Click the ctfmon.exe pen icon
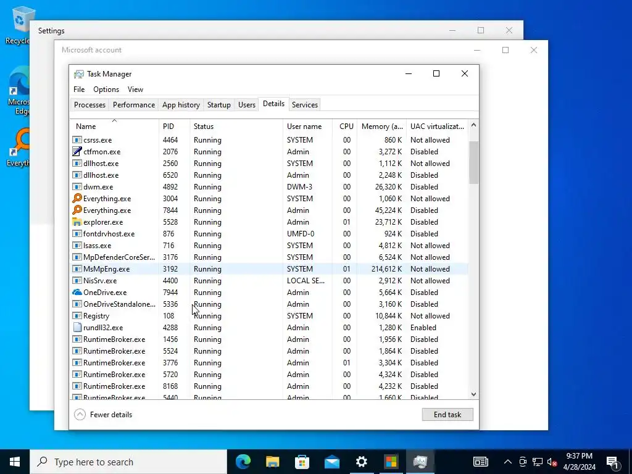Image resolution: width=632 pixels, height=474 pixels. [77, 152]
